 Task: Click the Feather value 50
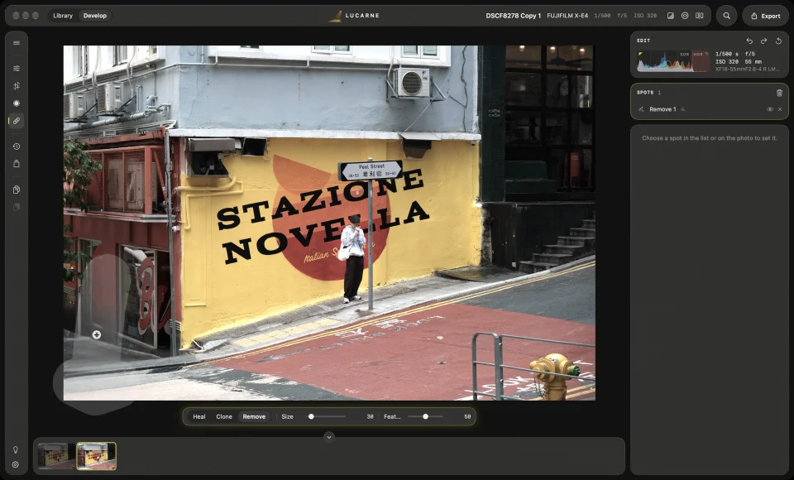(x=467, y=416)
